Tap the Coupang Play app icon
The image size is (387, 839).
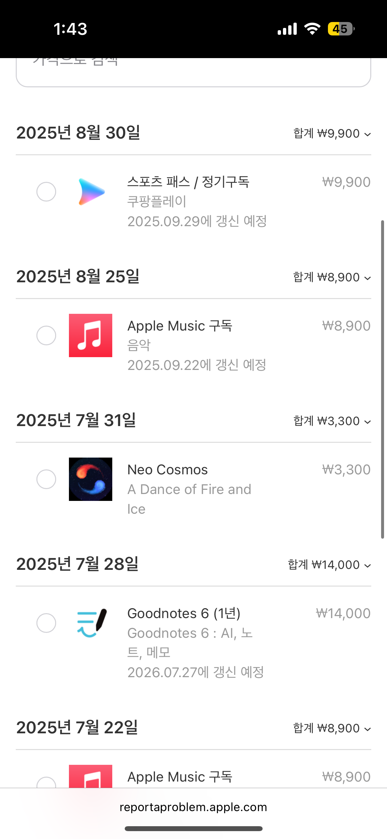[91, 192]
